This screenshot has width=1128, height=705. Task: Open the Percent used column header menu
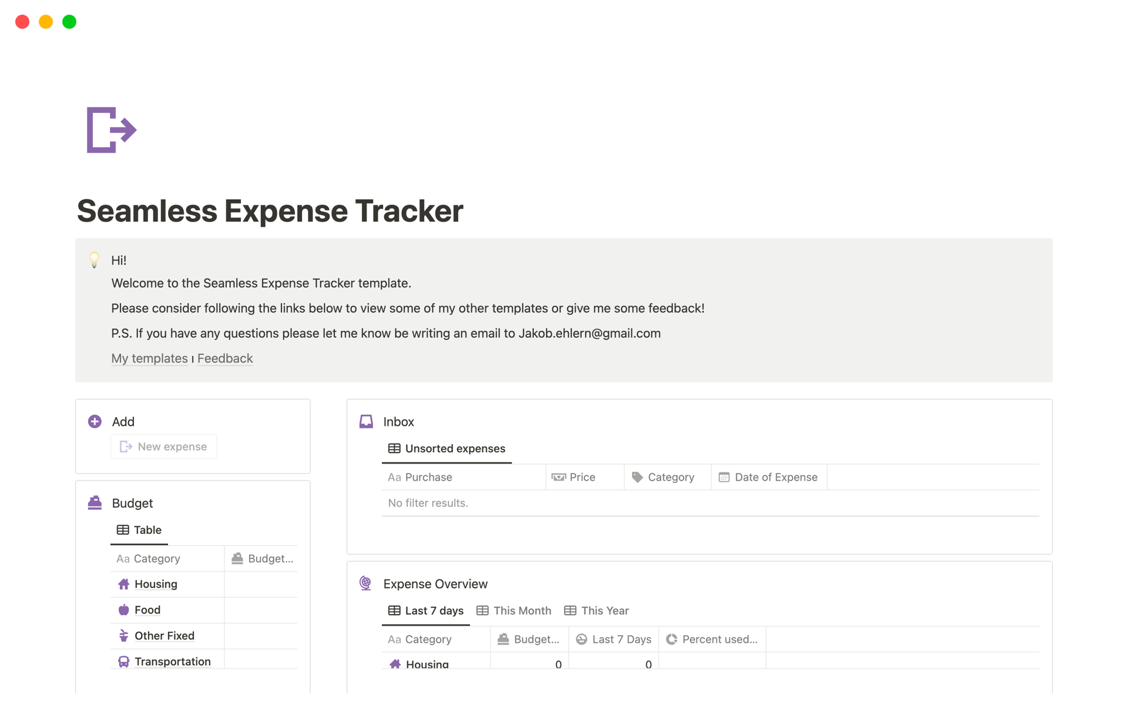(712, 639)
